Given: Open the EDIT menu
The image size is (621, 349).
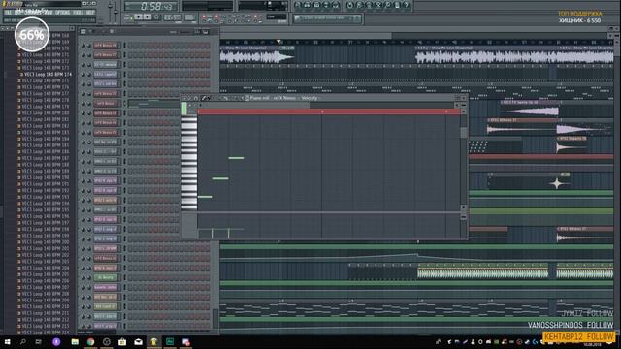Looking at the screenshot, I should [18, 13].
